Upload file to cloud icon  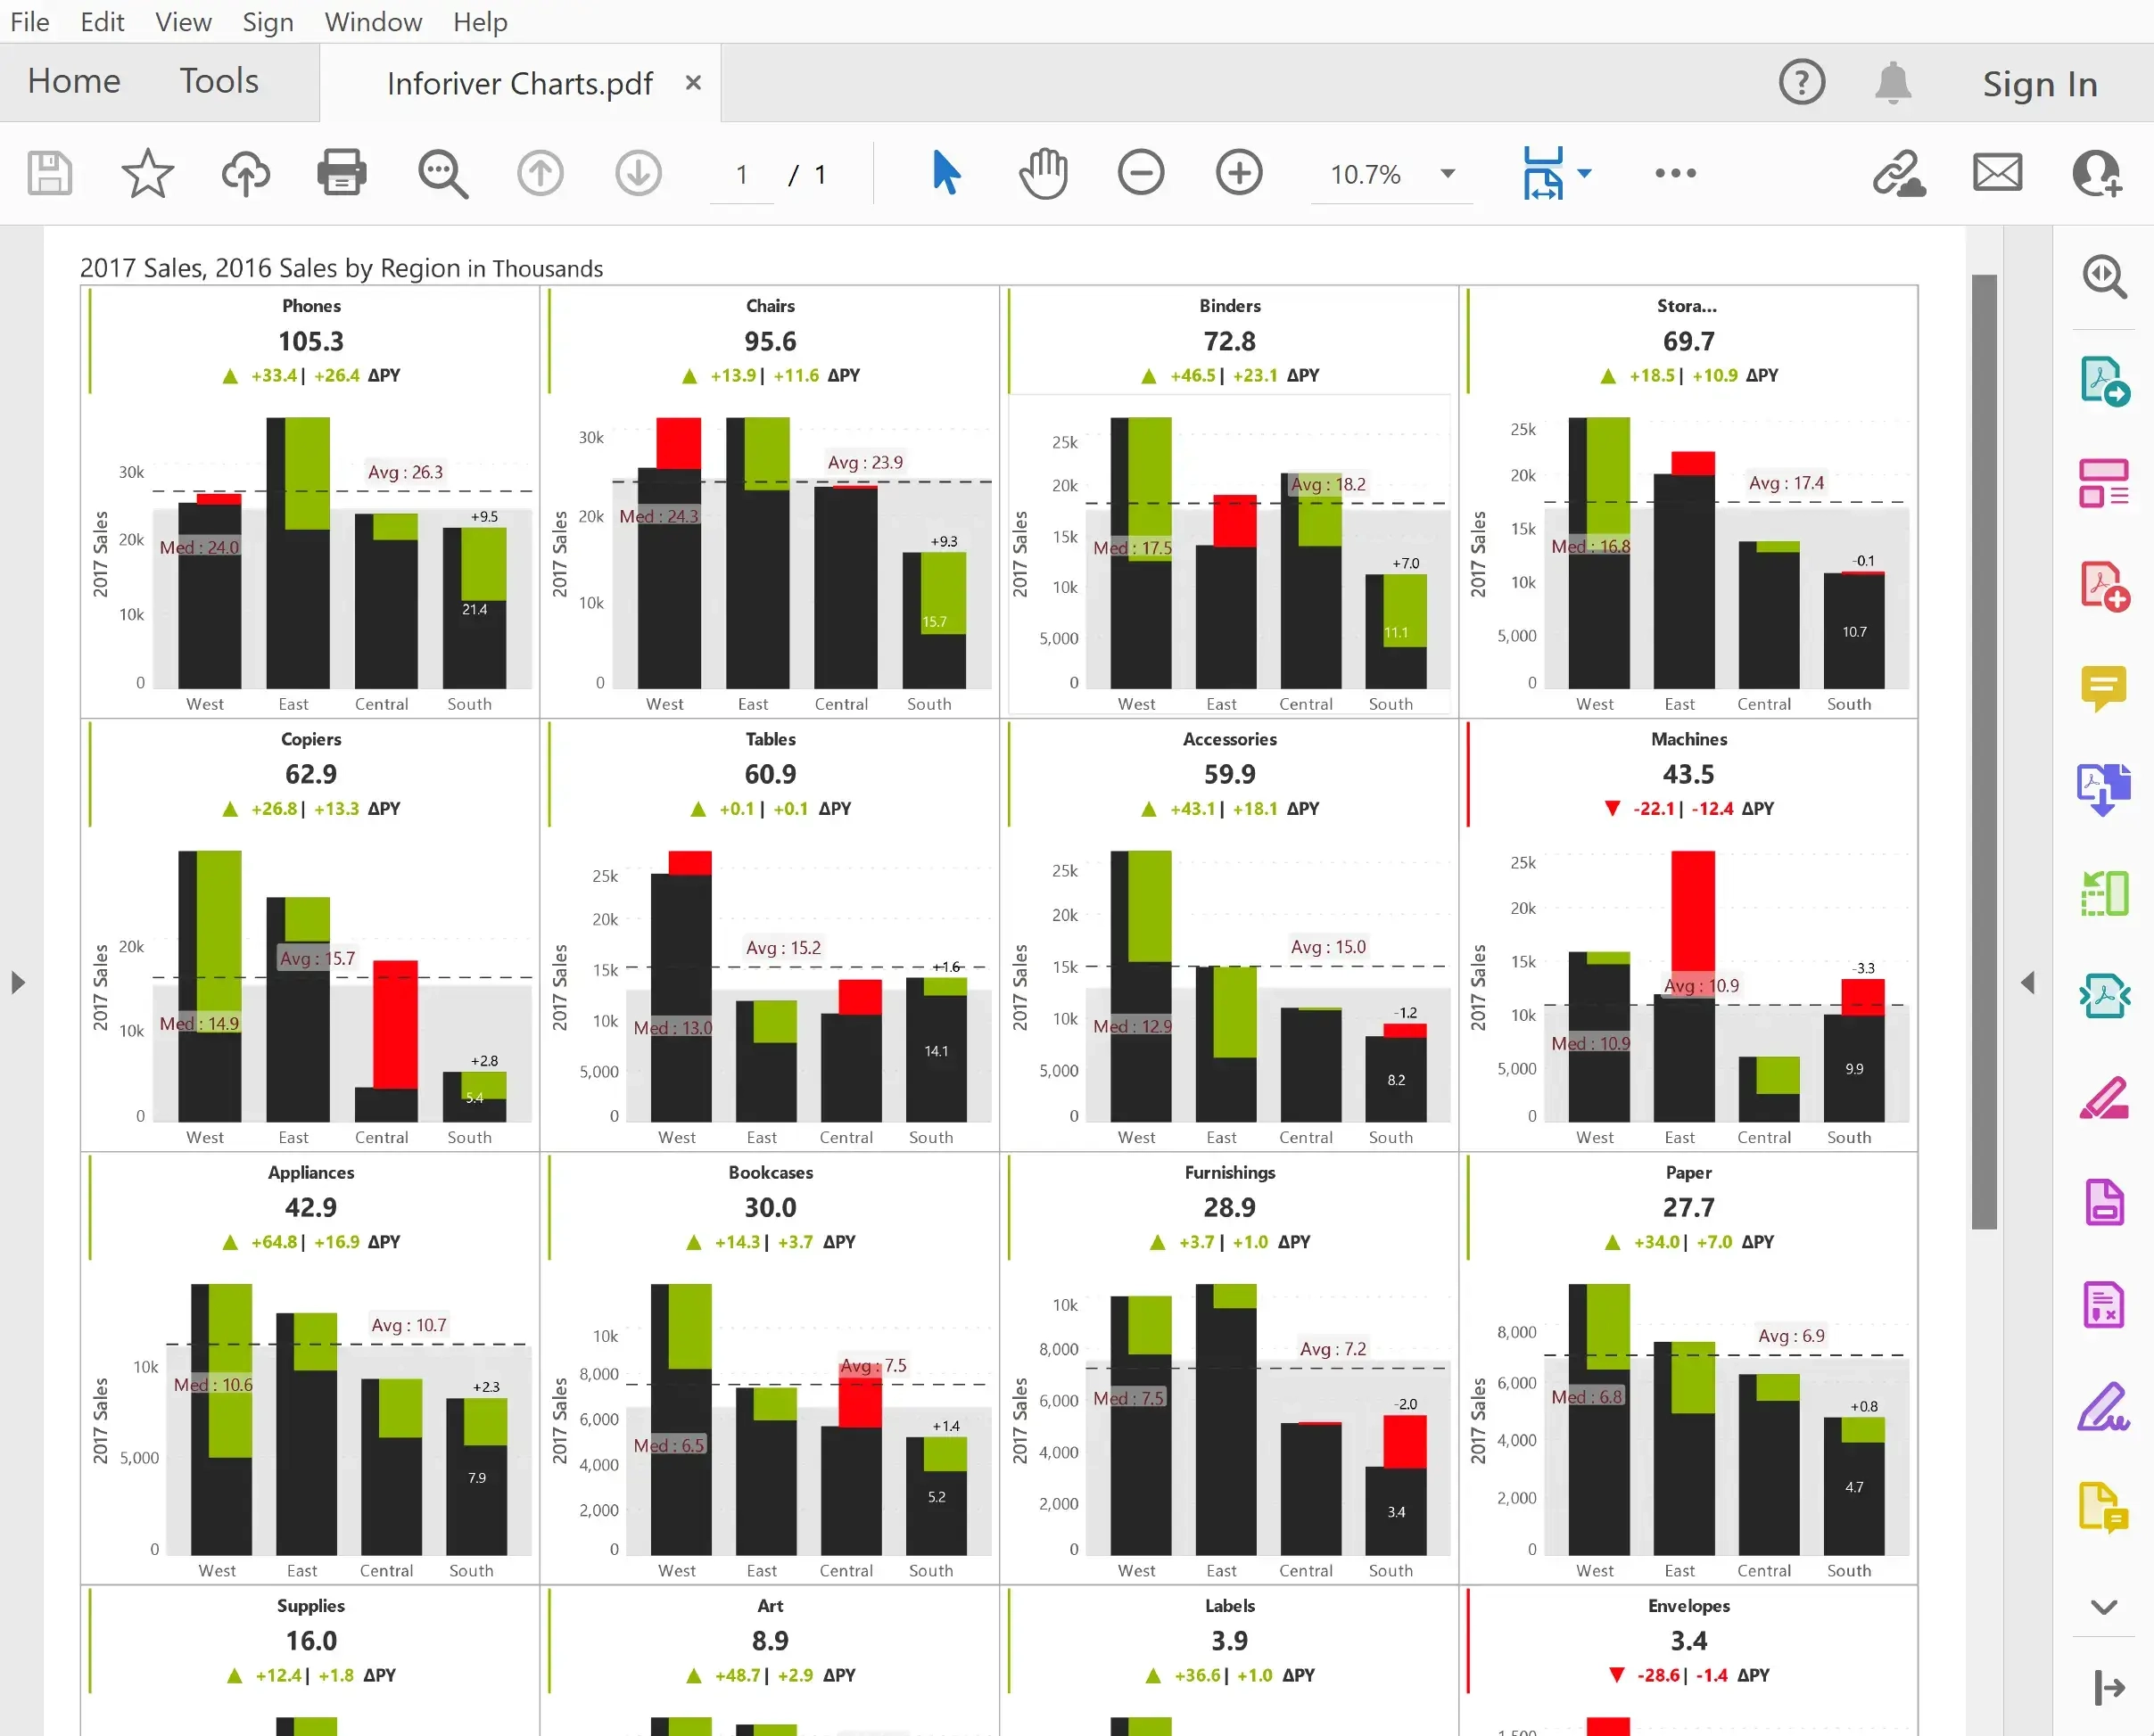(x=245, y=174)
